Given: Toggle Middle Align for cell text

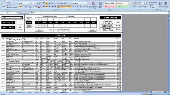Looking at the screenshot, I should click(x=46, y=3).
